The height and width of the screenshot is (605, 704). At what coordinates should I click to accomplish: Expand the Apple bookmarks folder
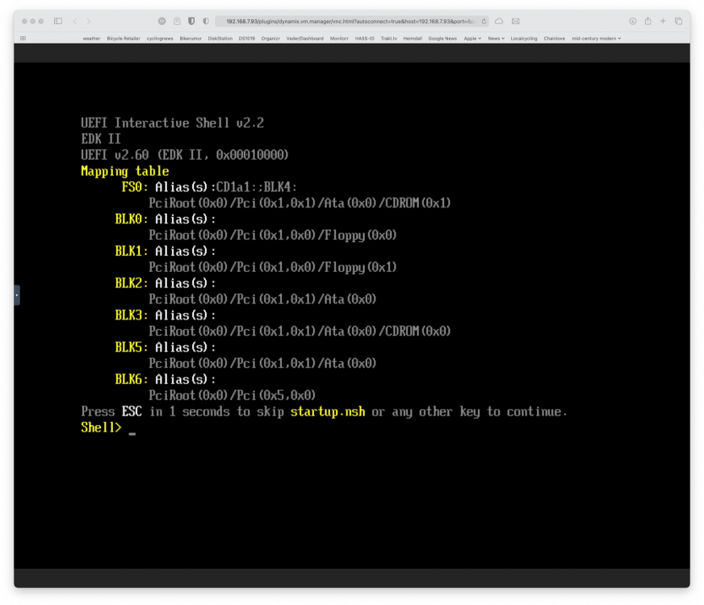[472, 39]
